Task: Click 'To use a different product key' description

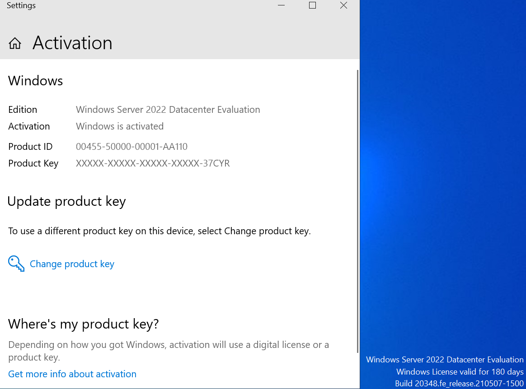Action: (160, 231)
